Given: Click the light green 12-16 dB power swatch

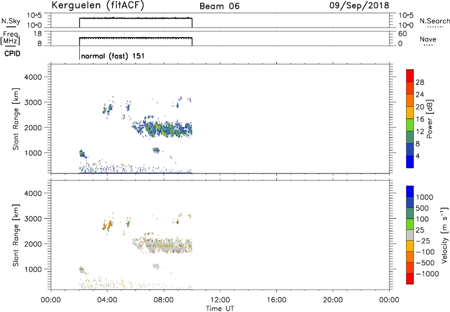Looking at the screenshot, I should tap(410, 124).
